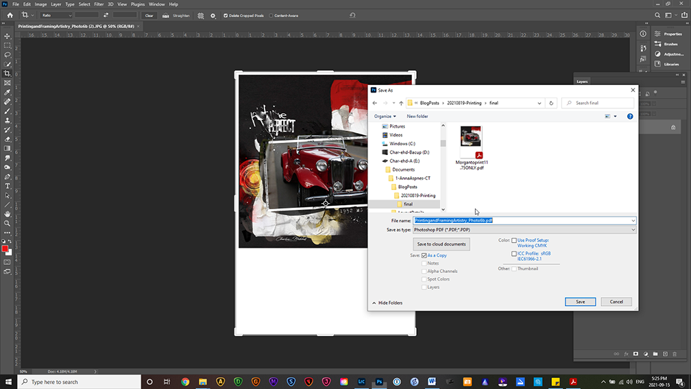Switch to PrintingandFramingArtistry_Photo6b document tab
Screen dimensions: 691x389
coord(76,27)
